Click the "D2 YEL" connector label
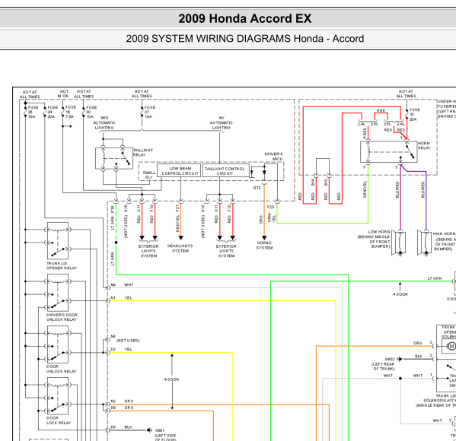Viewport: 456px width, 441px height. [x=121, y=349]
